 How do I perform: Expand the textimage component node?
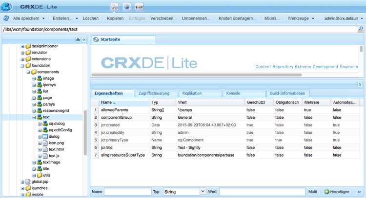click(34, 162)
